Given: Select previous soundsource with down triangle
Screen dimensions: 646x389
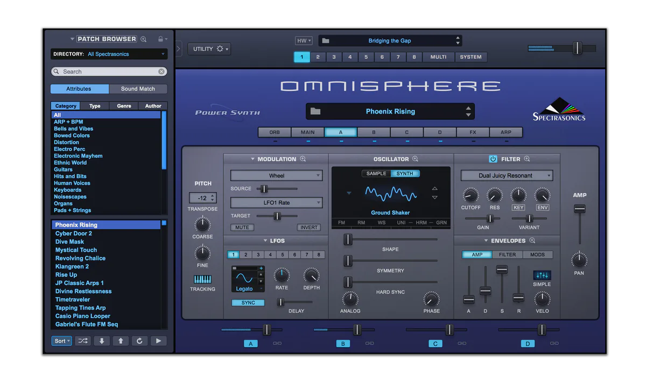Looking at the screenshot, I should tap(434, 197).
